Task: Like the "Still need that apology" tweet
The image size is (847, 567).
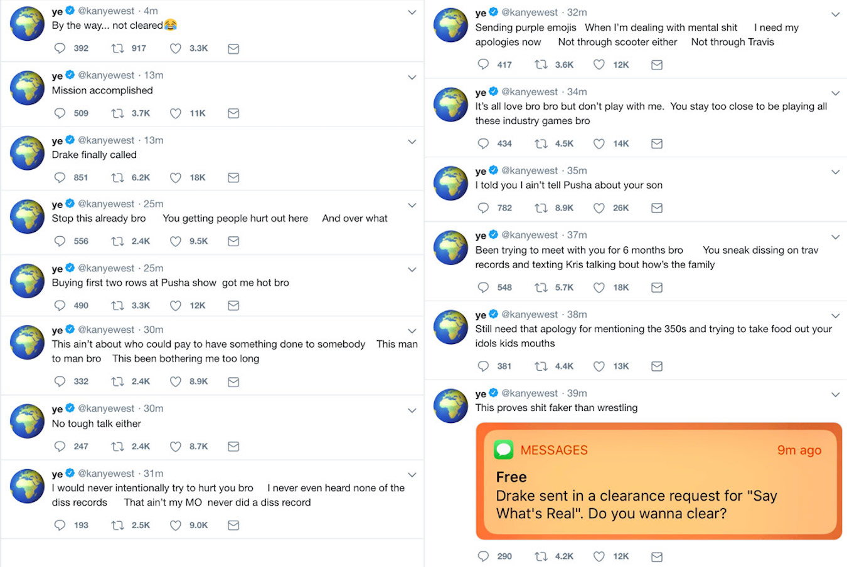Action: coord(599,367)
